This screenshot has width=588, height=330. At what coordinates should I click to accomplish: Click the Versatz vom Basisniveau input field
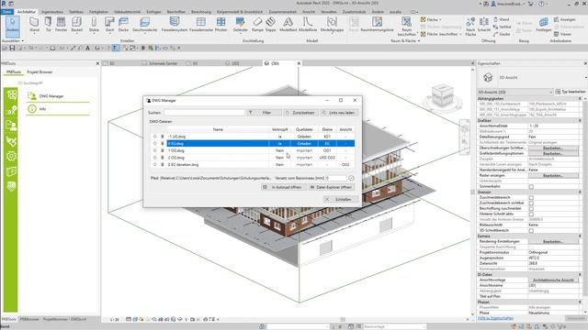click(335, 178)
